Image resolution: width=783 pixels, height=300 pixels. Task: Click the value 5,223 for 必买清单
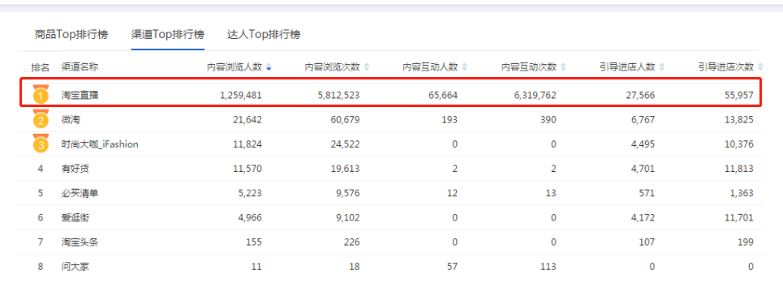click(x=250, y=193)
